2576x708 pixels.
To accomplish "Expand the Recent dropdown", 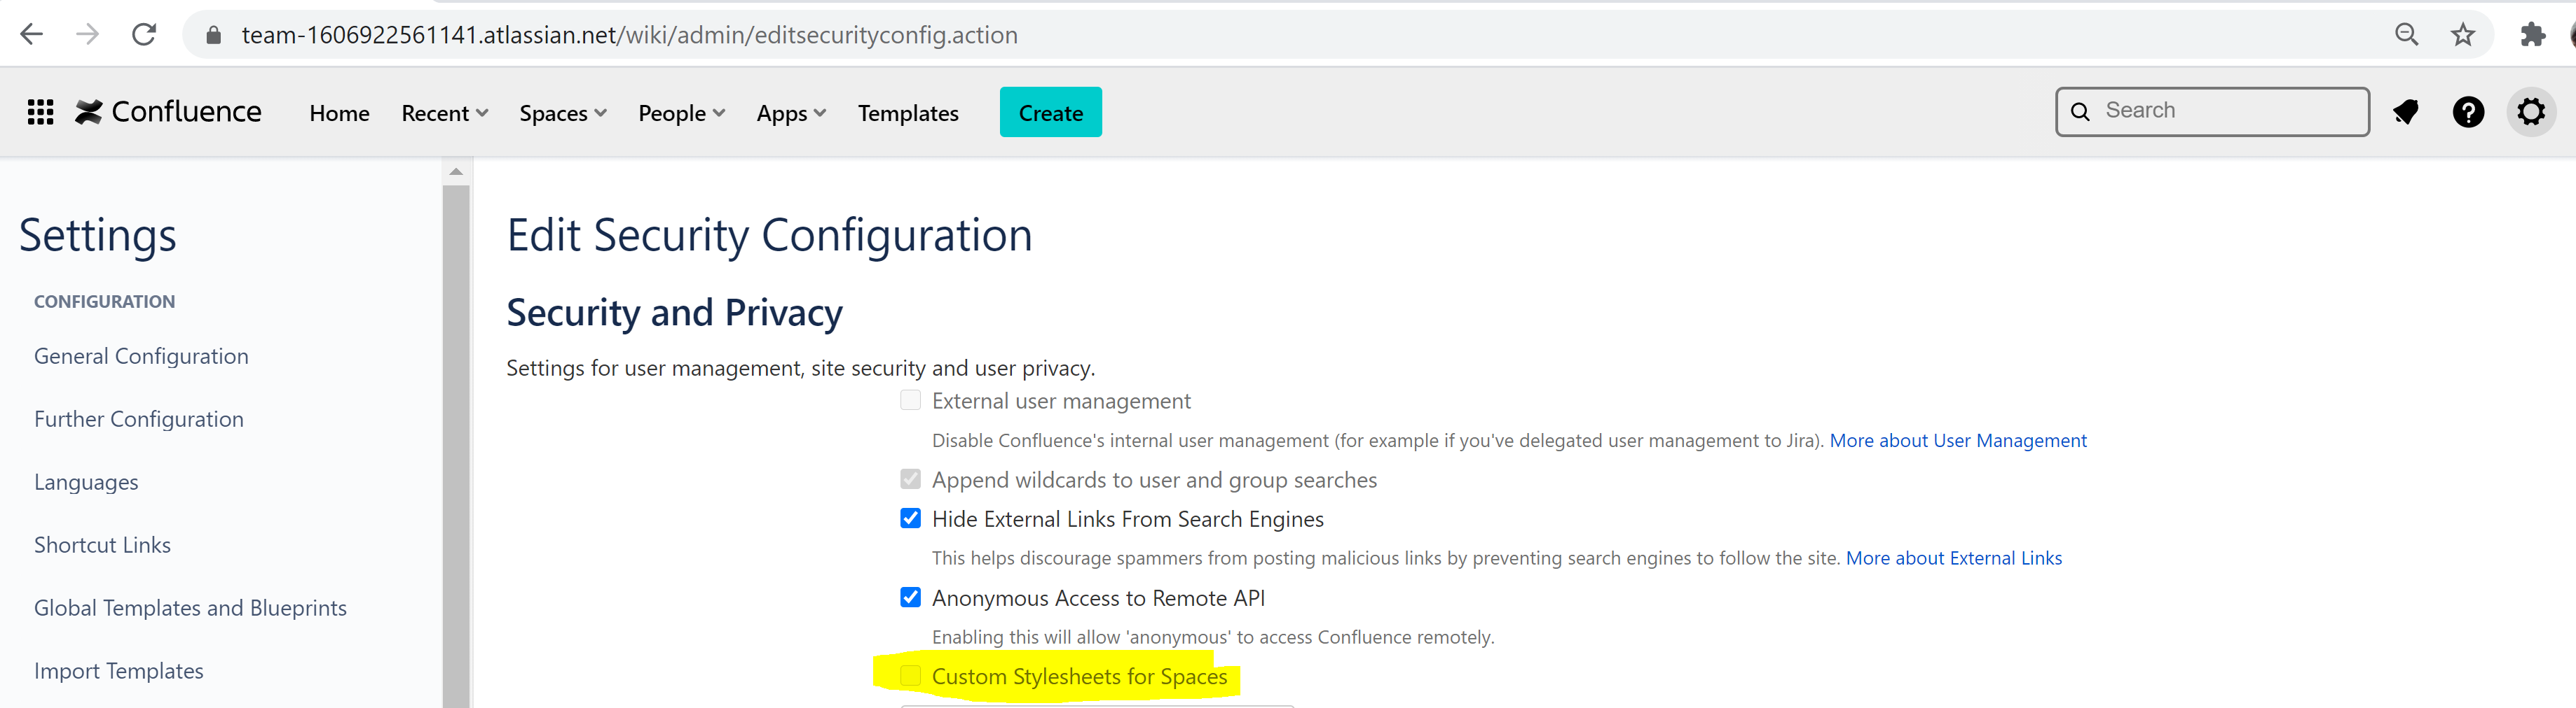I will pos(444,113).
